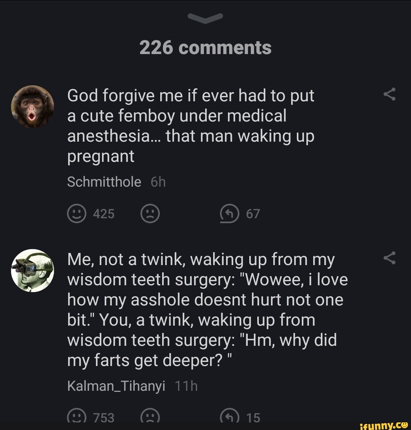Frown-react to Kalman_Tihanyi's comment
Viewport: 411px width, 430px height.
150,417
